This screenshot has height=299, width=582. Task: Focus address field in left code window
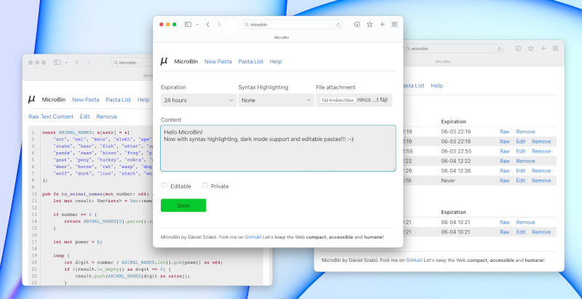pyautogui.click(x=132, y=63)
